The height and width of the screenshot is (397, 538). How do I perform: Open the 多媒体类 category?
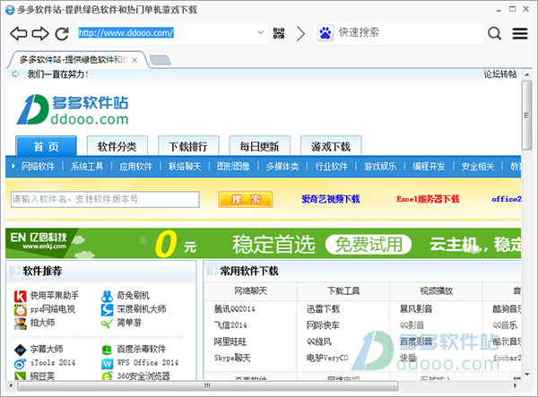[x=282, y=167]
